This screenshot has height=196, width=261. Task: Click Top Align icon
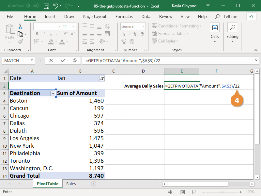pos(85,26)
